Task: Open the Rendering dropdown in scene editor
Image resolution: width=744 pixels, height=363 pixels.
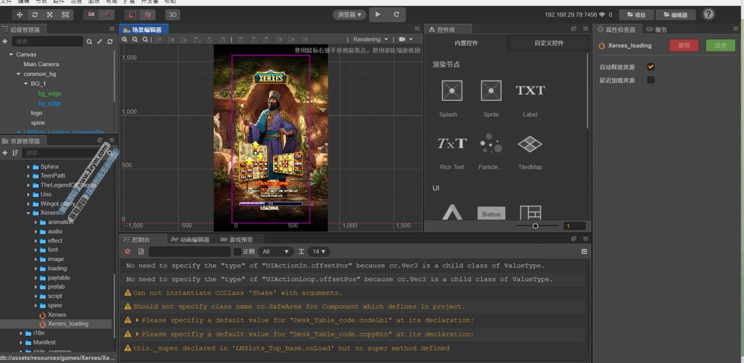Action: [x=371, y=39]
